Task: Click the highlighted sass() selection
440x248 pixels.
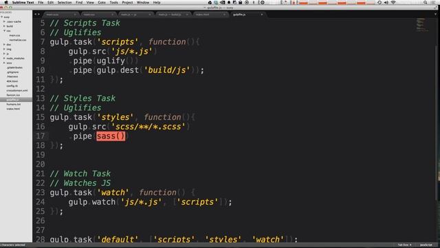Action: [111, 136]
